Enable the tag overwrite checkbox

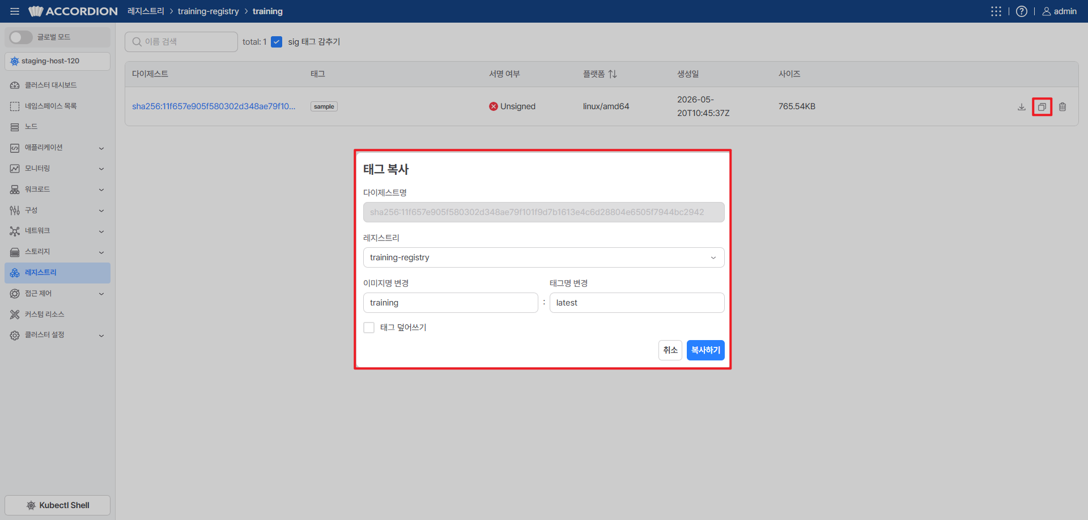tap(369, 328)
